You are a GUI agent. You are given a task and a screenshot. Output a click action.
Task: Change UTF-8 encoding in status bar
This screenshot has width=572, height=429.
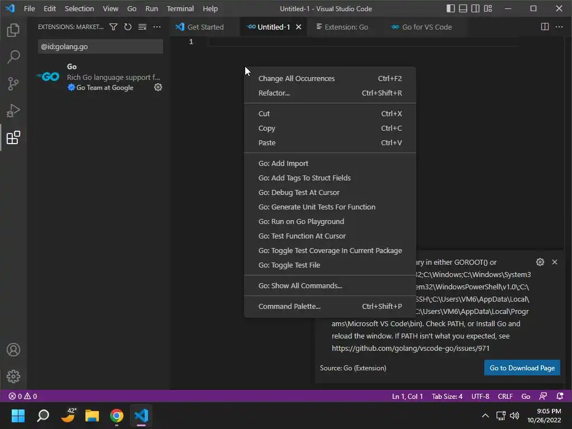[x=480, y=396]
